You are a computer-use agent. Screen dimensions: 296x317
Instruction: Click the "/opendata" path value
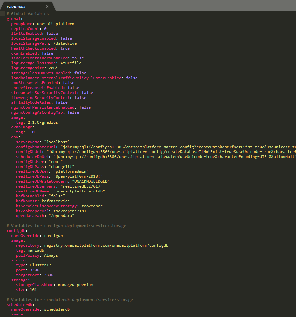(62, 216)
